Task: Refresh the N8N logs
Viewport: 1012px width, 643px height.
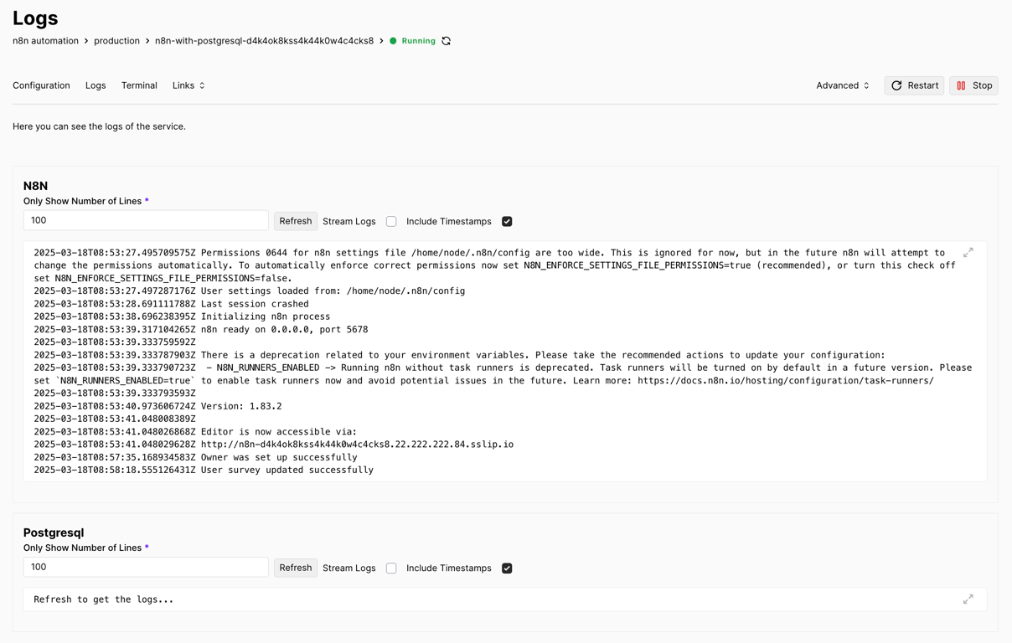Action: pos(295,220)
